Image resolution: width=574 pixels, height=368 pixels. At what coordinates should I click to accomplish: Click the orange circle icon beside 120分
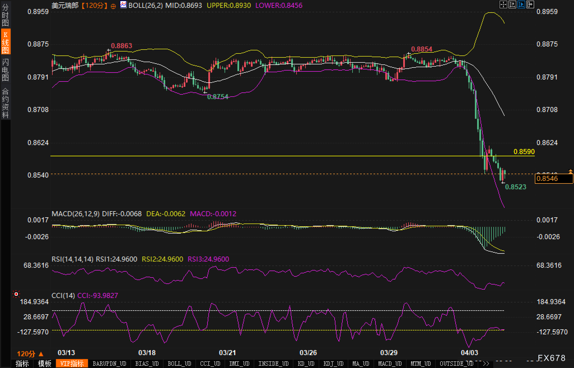click(113, 6)
